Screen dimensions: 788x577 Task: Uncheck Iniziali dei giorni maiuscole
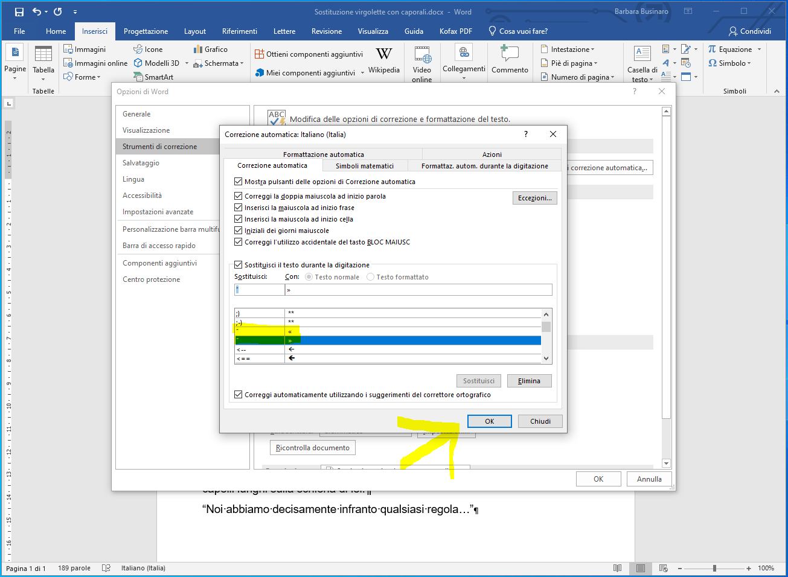pyautogui.click(x=238, y=231)
